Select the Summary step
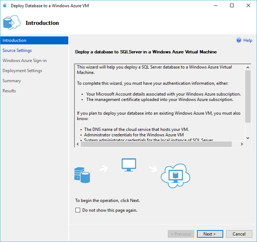The width and height of the screenshot is (257, 242). coord(12,81)
